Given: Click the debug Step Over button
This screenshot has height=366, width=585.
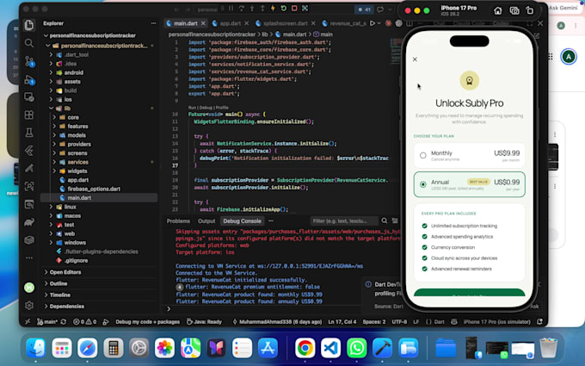Looking at the screenshot, I should click(x=242, y=9).
